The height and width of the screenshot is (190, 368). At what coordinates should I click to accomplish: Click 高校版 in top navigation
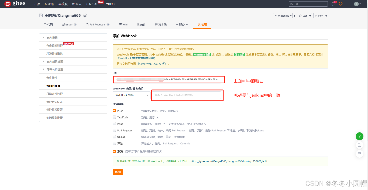(x=63, y=4)
